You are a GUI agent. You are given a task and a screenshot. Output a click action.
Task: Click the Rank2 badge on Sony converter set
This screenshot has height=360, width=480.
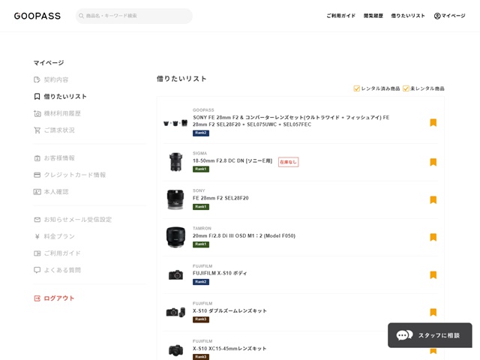point(201,133)
